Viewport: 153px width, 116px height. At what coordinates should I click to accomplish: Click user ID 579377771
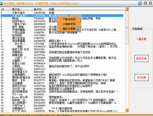tap(40, 80)
